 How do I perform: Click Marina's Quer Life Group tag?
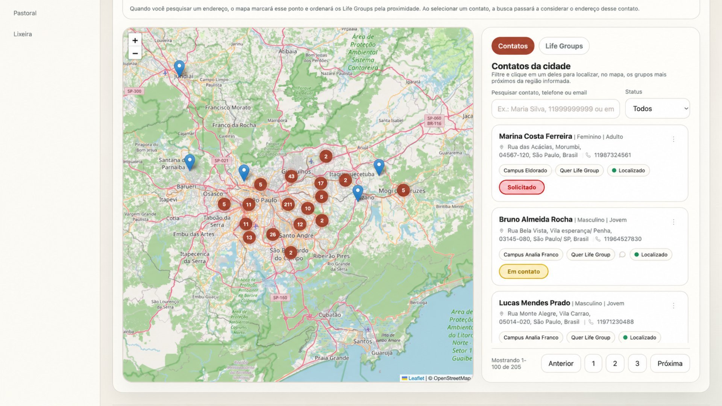(579, 170)
